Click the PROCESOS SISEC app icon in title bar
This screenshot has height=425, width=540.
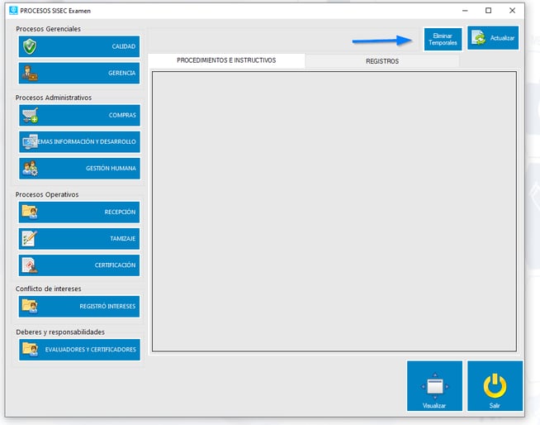click(12, 11)
